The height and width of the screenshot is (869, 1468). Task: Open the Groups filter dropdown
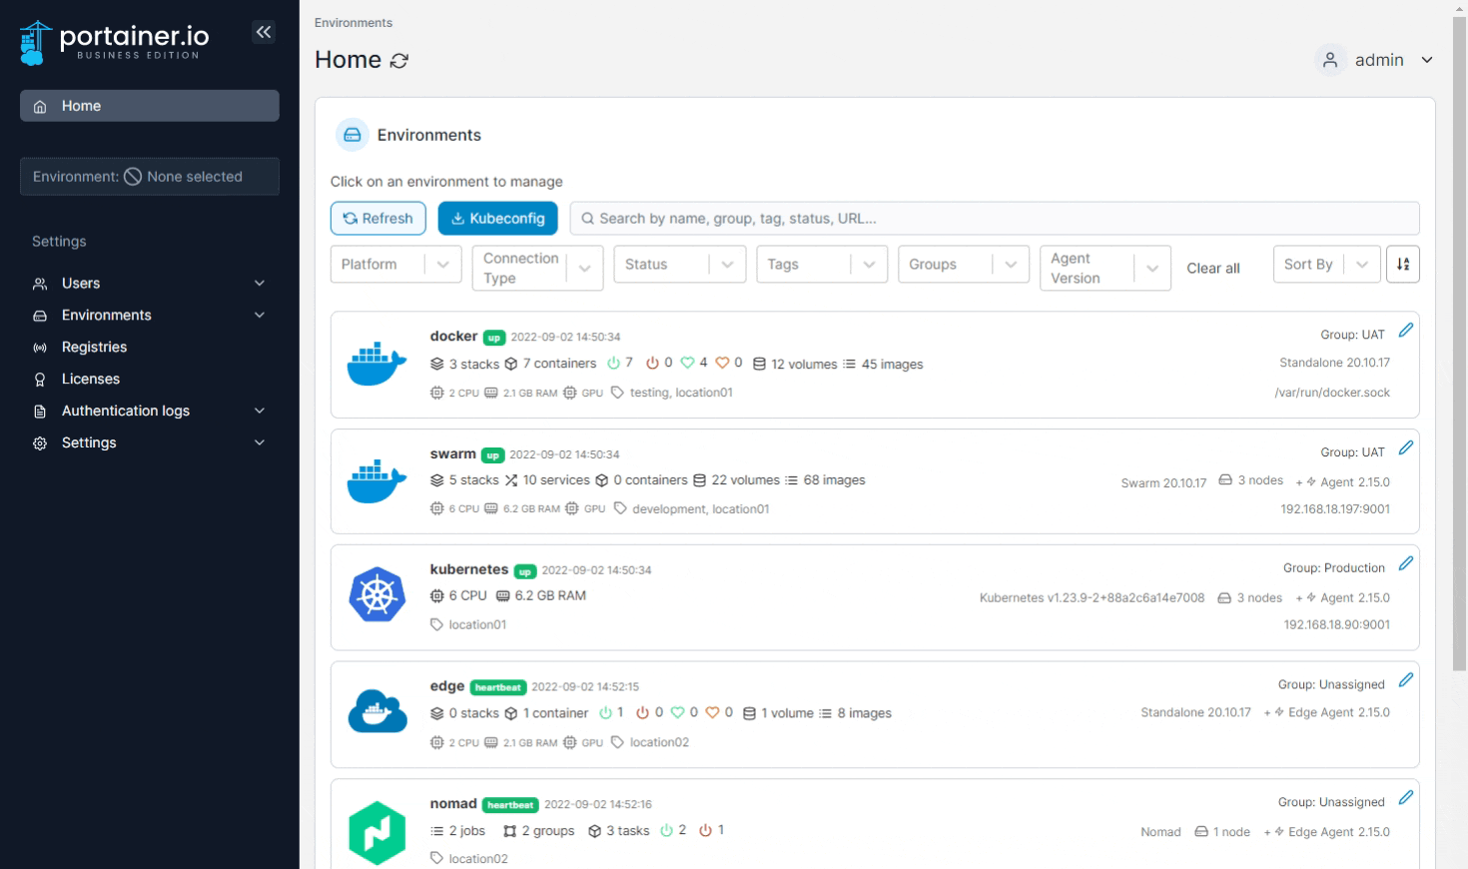[x=963, y=264]
